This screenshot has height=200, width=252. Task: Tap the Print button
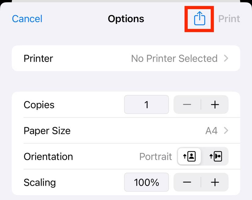coord(229,19)
